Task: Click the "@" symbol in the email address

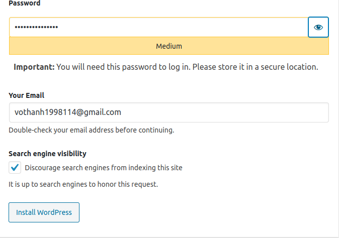Action: [80, 112]
